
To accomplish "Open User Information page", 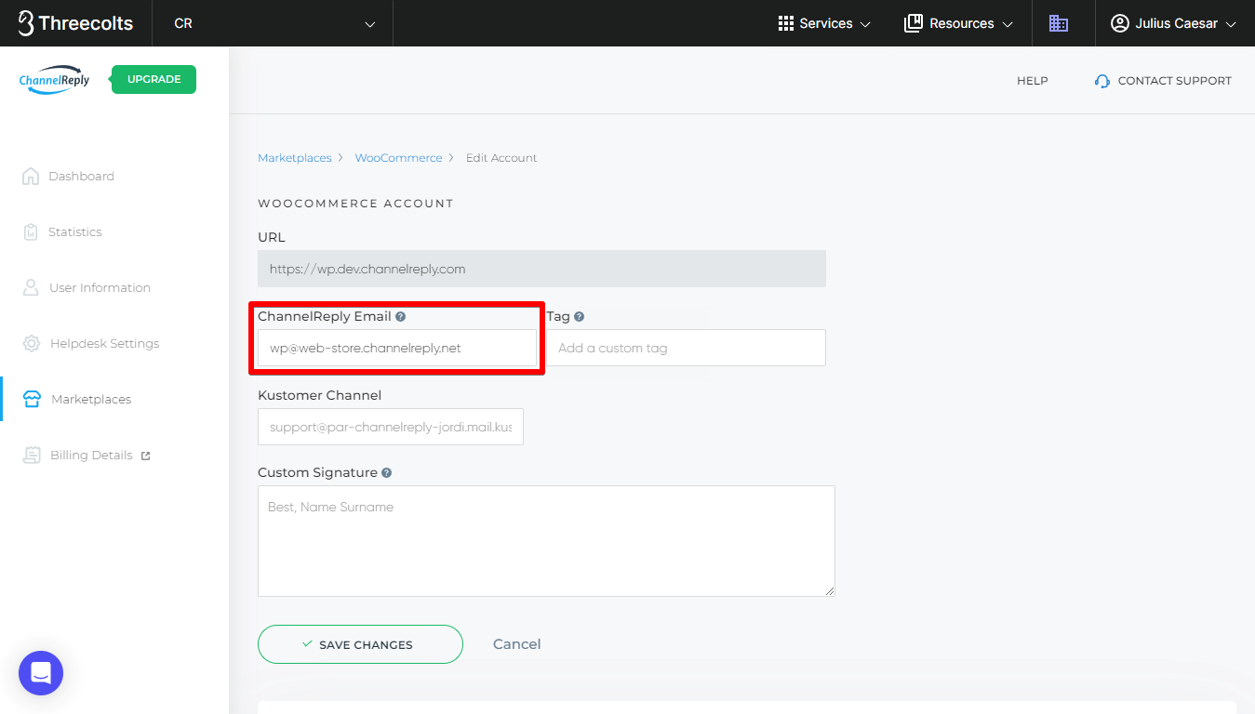I will click(100, 287).
